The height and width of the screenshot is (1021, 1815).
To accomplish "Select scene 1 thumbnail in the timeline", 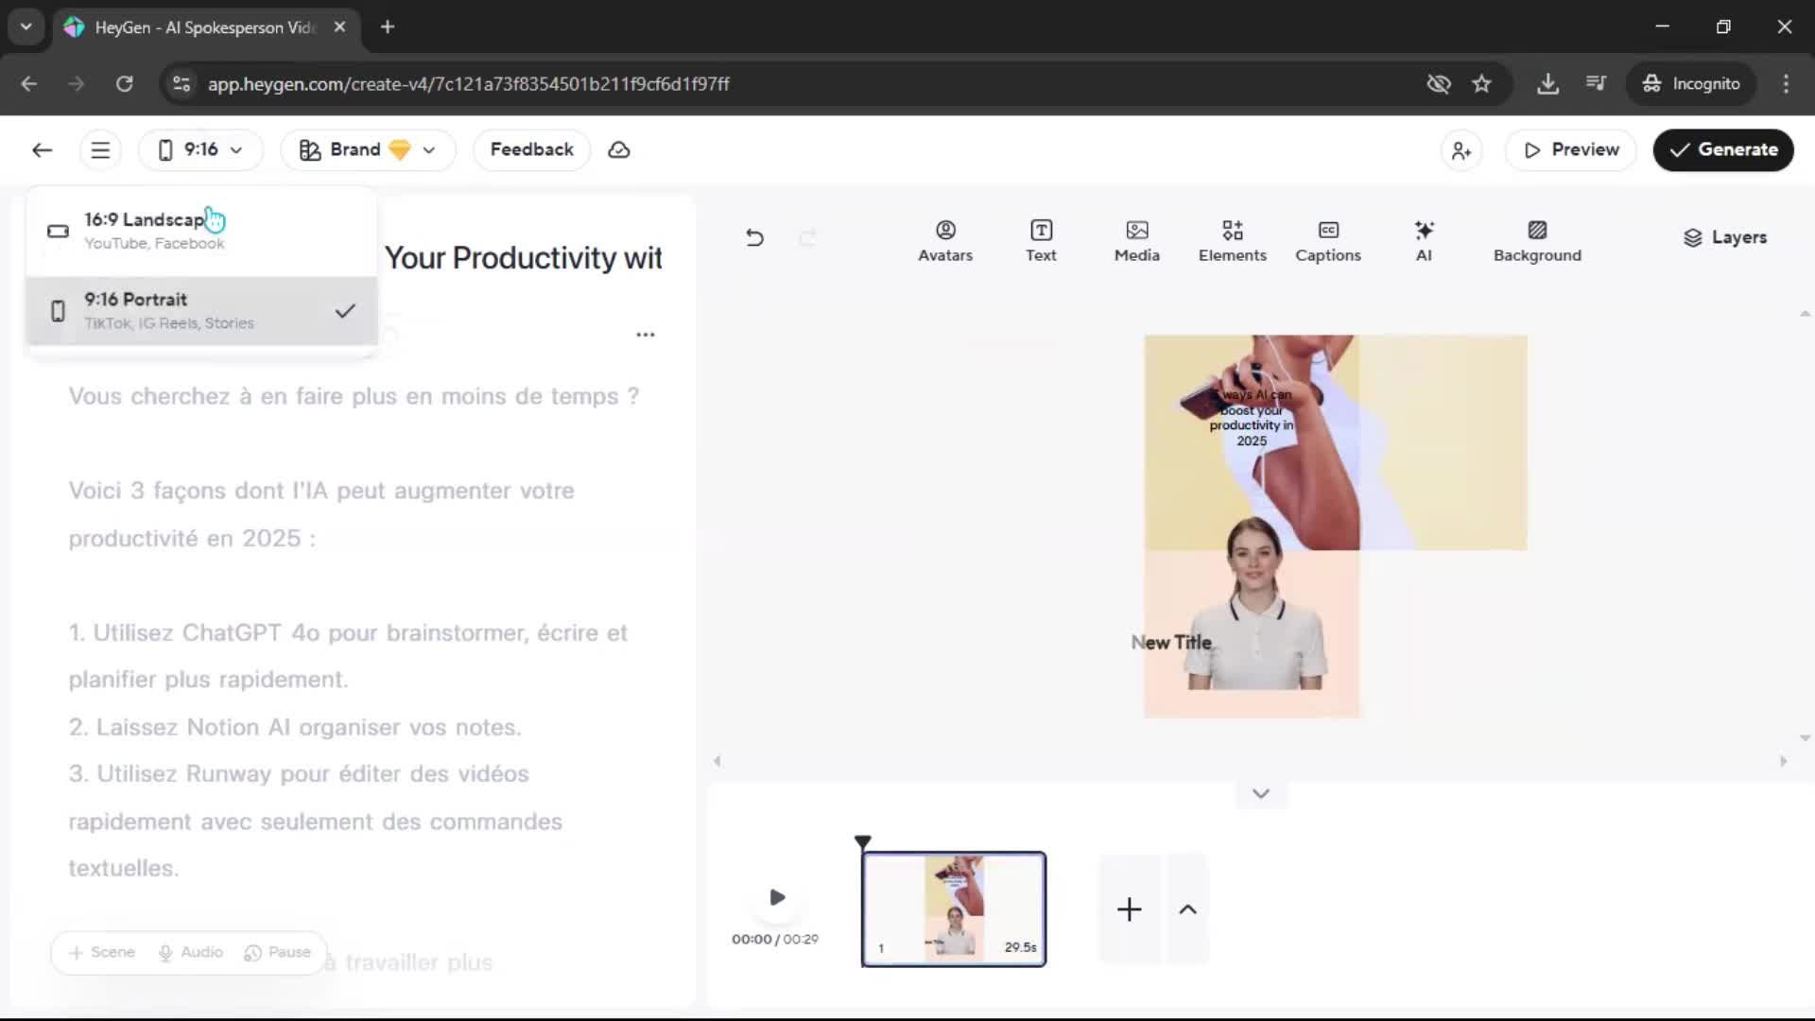I will pos(953,909).
